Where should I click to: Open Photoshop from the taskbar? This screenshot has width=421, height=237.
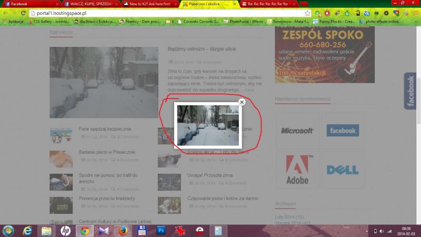tap(161, 231)
